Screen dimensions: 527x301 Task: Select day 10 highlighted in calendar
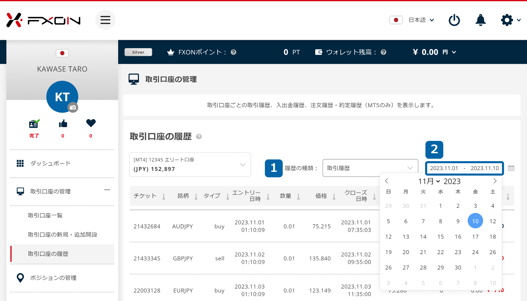(475, 221)
